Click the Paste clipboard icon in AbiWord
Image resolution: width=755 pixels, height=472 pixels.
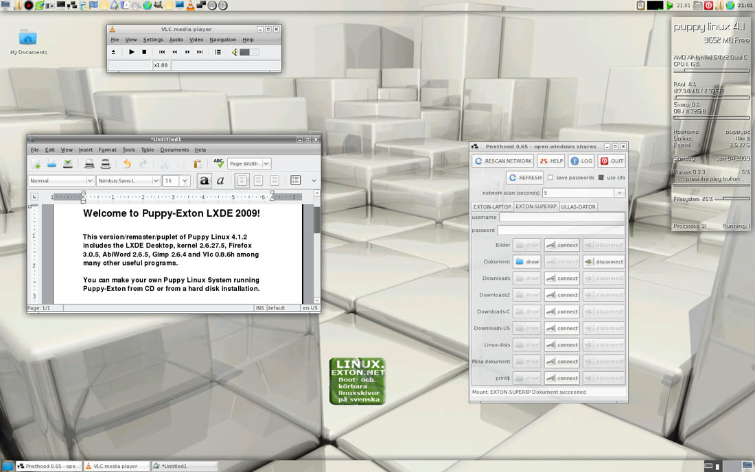(x=197, y=164)
